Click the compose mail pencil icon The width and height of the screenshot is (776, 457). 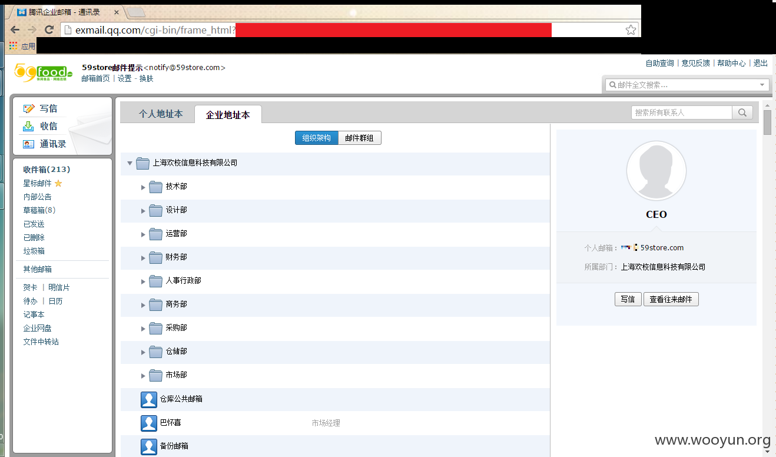[29, 108]
